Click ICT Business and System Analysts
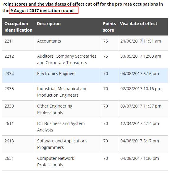The width and height of the screenshot is (177, 174). point(61,127)
